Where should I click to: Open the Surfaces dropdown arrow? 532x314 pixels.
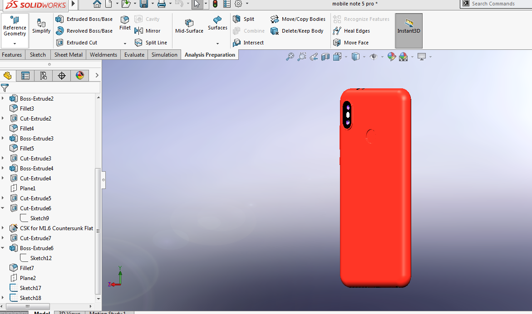217,43
